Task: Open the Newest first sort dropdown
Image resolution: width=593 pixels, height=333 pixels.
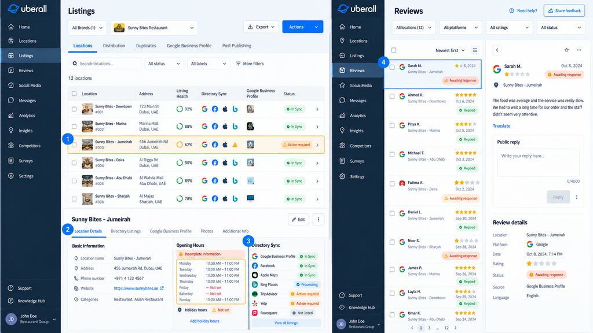Action: click(450, 50)
